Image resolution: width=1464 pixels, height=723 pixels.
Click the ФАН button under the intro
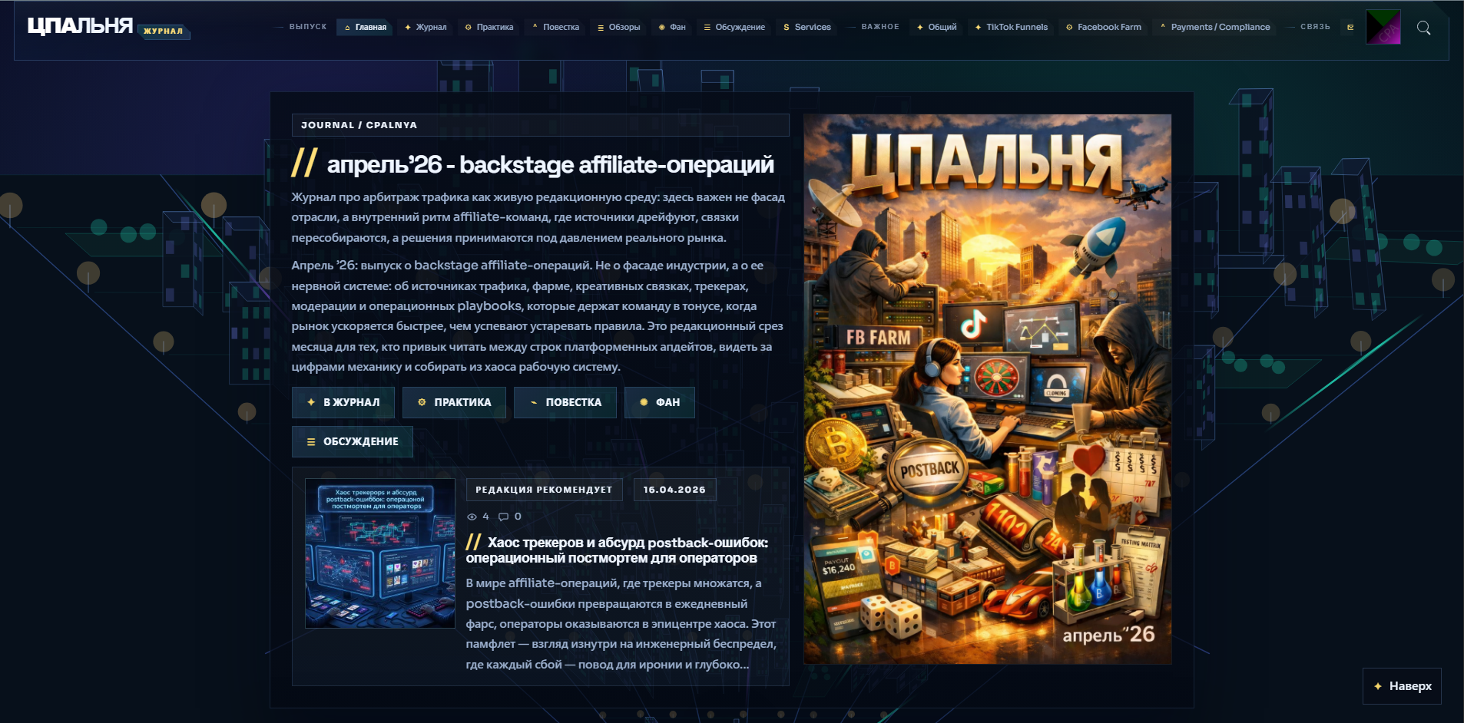point(660,402)
